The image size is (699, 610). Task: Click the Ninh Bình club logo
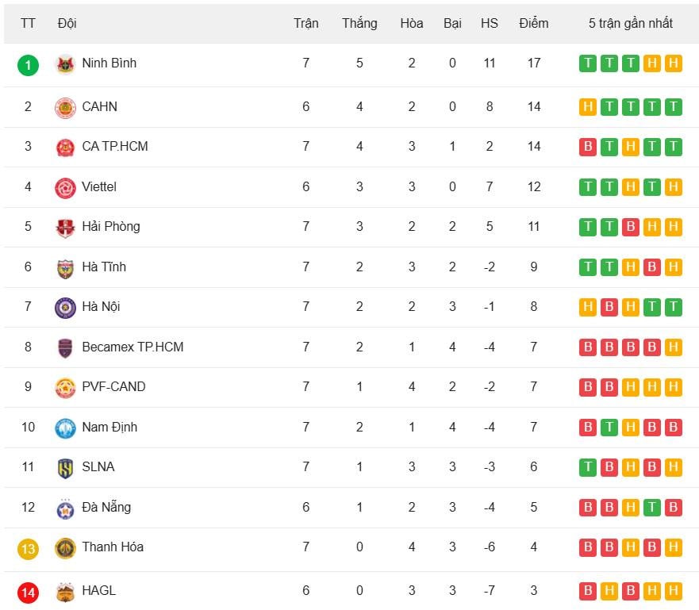[65, 64]
